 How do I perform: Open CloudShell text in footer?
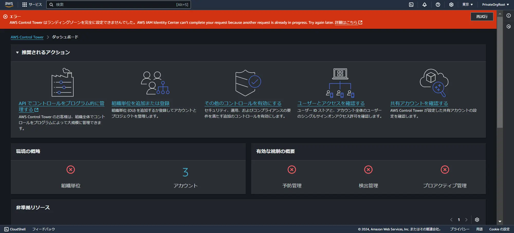pyautogui.click(x=18, y=229)
